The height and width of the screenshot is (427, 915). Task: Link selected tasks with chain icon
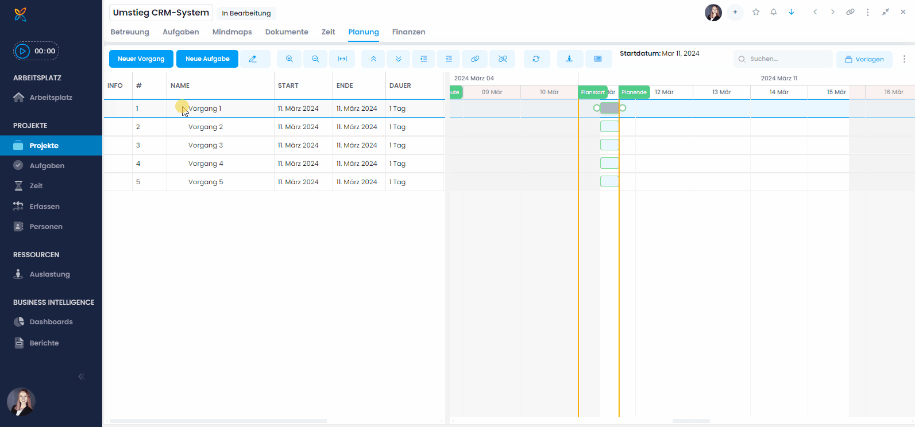tap(475, 59)
